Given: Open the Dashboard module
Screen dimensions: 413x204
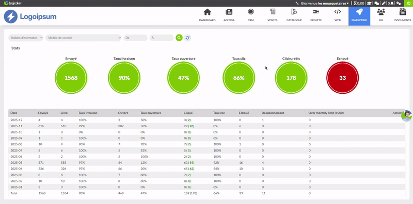Looking at the screenshot, I should 208,15.
